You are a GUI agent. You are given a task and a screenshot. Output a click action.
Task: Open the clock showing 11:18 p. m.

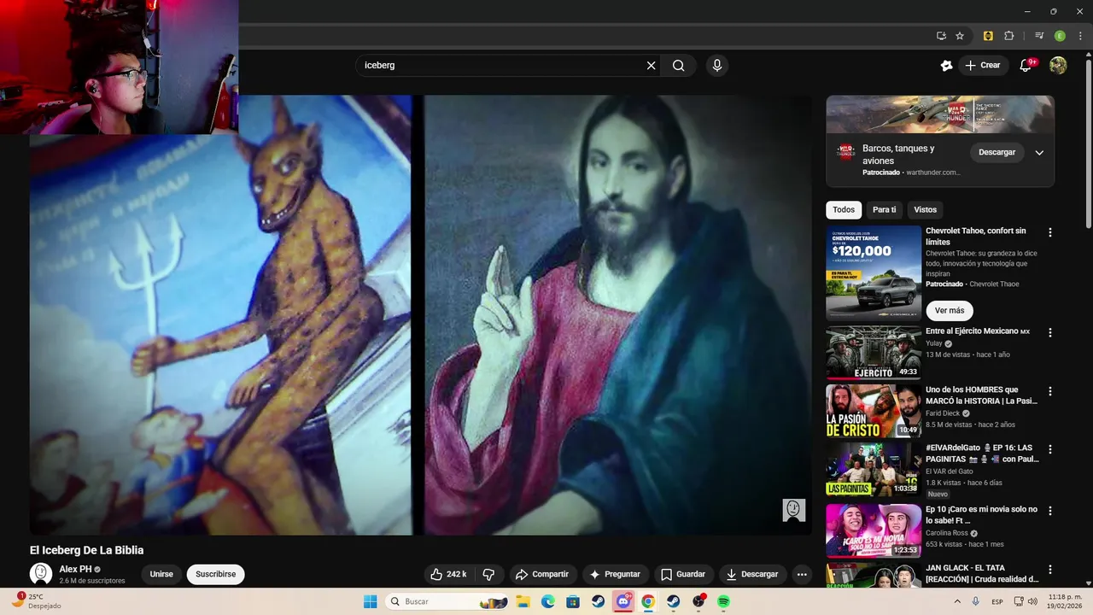click(x=1065, y=601)
